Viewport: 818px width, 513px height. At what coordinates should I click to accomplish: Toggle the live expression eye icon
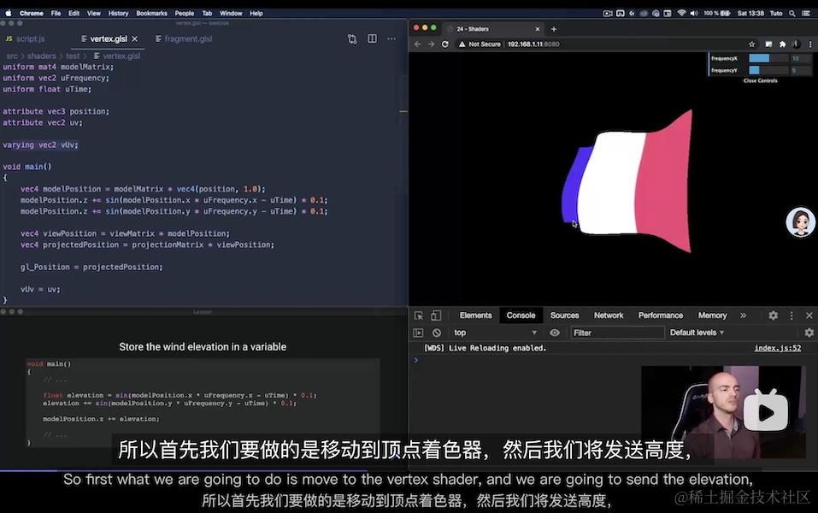pyautogui.click(x=555, y=333)
